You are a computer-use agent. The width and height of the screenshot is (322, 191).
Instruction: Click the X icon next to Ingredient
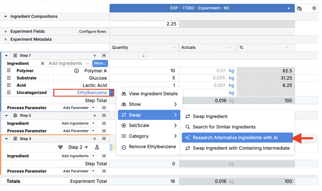[x=43, y=63]
